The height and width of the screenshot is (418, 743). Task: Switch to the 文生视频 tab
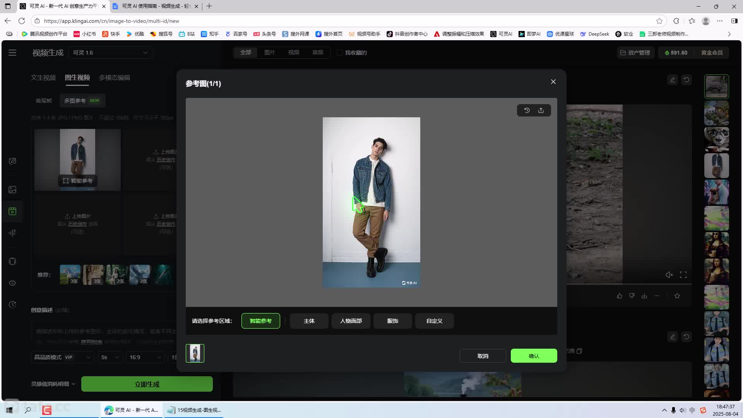[x=43, y=77]
